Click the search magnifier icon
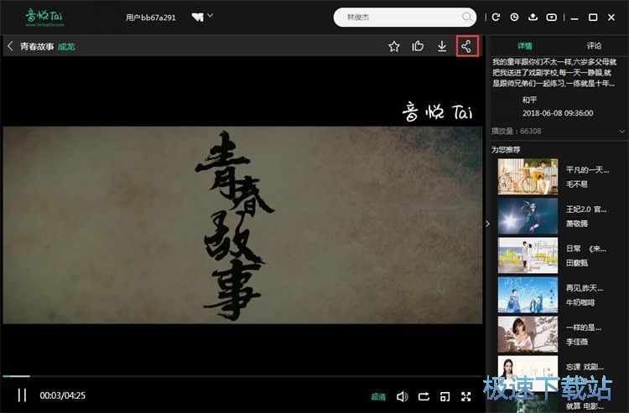629x413 pixels. (x=466, y=17)
